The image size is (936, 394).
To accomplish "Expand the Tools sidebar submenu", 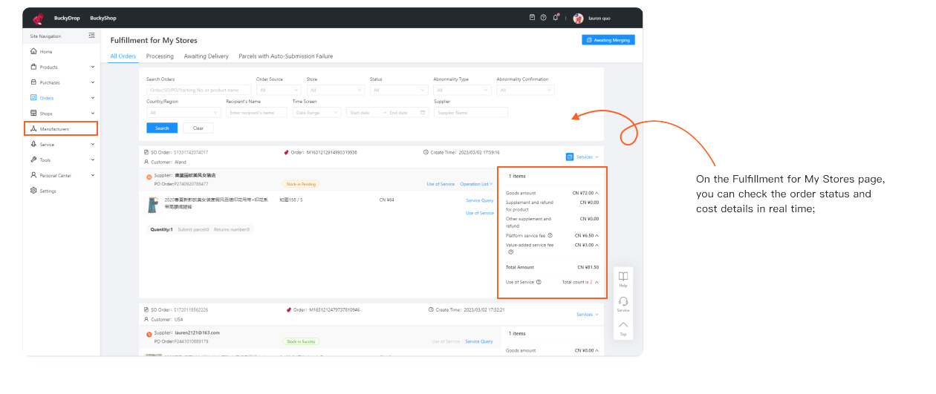I will pos(93,160).
